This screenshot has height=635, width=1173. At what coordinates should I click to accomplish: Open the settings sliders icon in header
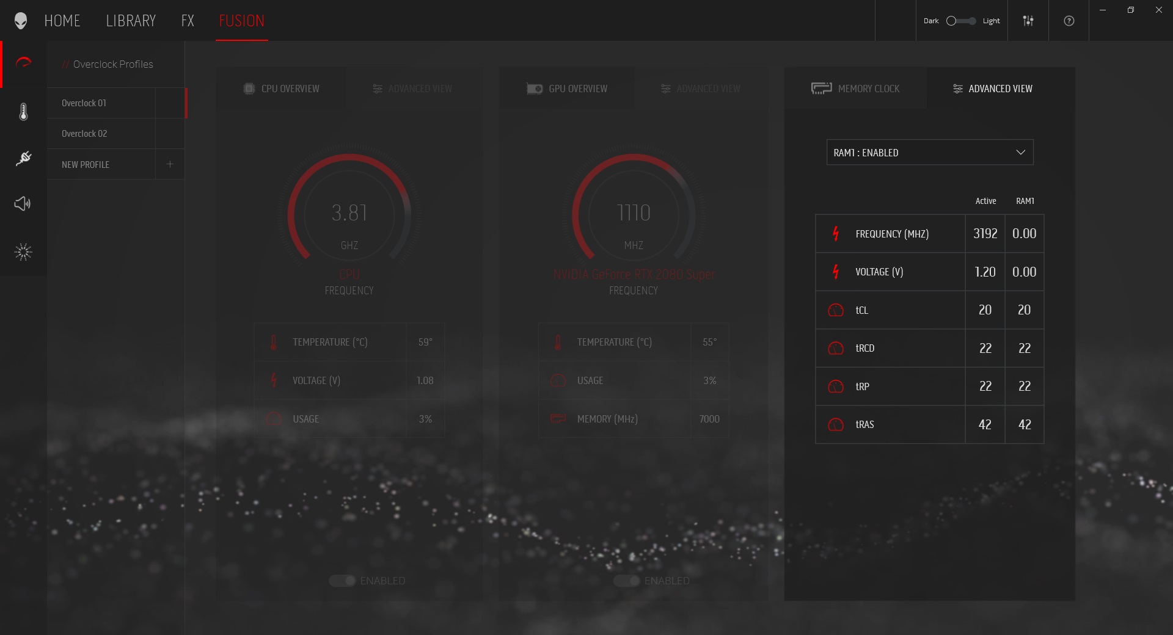coord(1028,21)
